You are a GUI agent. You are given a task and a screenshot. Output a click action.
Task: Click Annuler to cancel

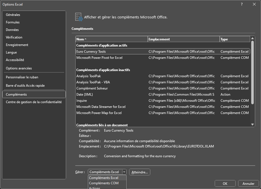[x=248, y=183]
